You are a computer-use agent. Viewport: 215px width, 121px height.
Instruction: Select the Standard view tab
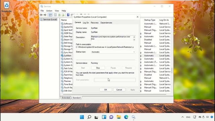click(77, 98)
